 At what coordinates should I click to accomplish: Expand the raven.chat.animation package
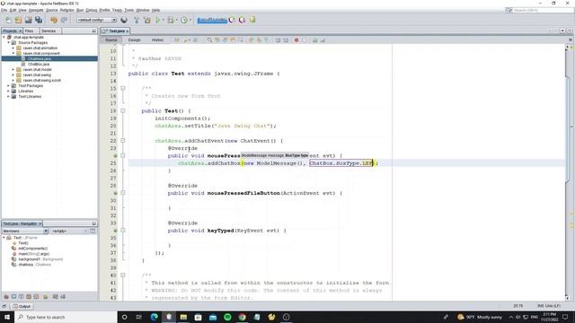click(x=13, y=48)
